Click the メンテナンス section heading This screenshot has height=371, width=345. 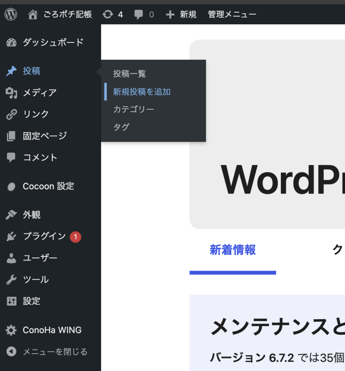[x=278, y=327]
